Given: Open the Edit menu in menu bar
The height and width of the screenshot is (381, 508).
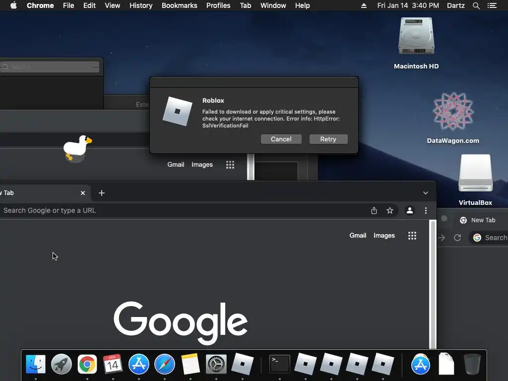Looking at the screenshot, I should (89, 5).
